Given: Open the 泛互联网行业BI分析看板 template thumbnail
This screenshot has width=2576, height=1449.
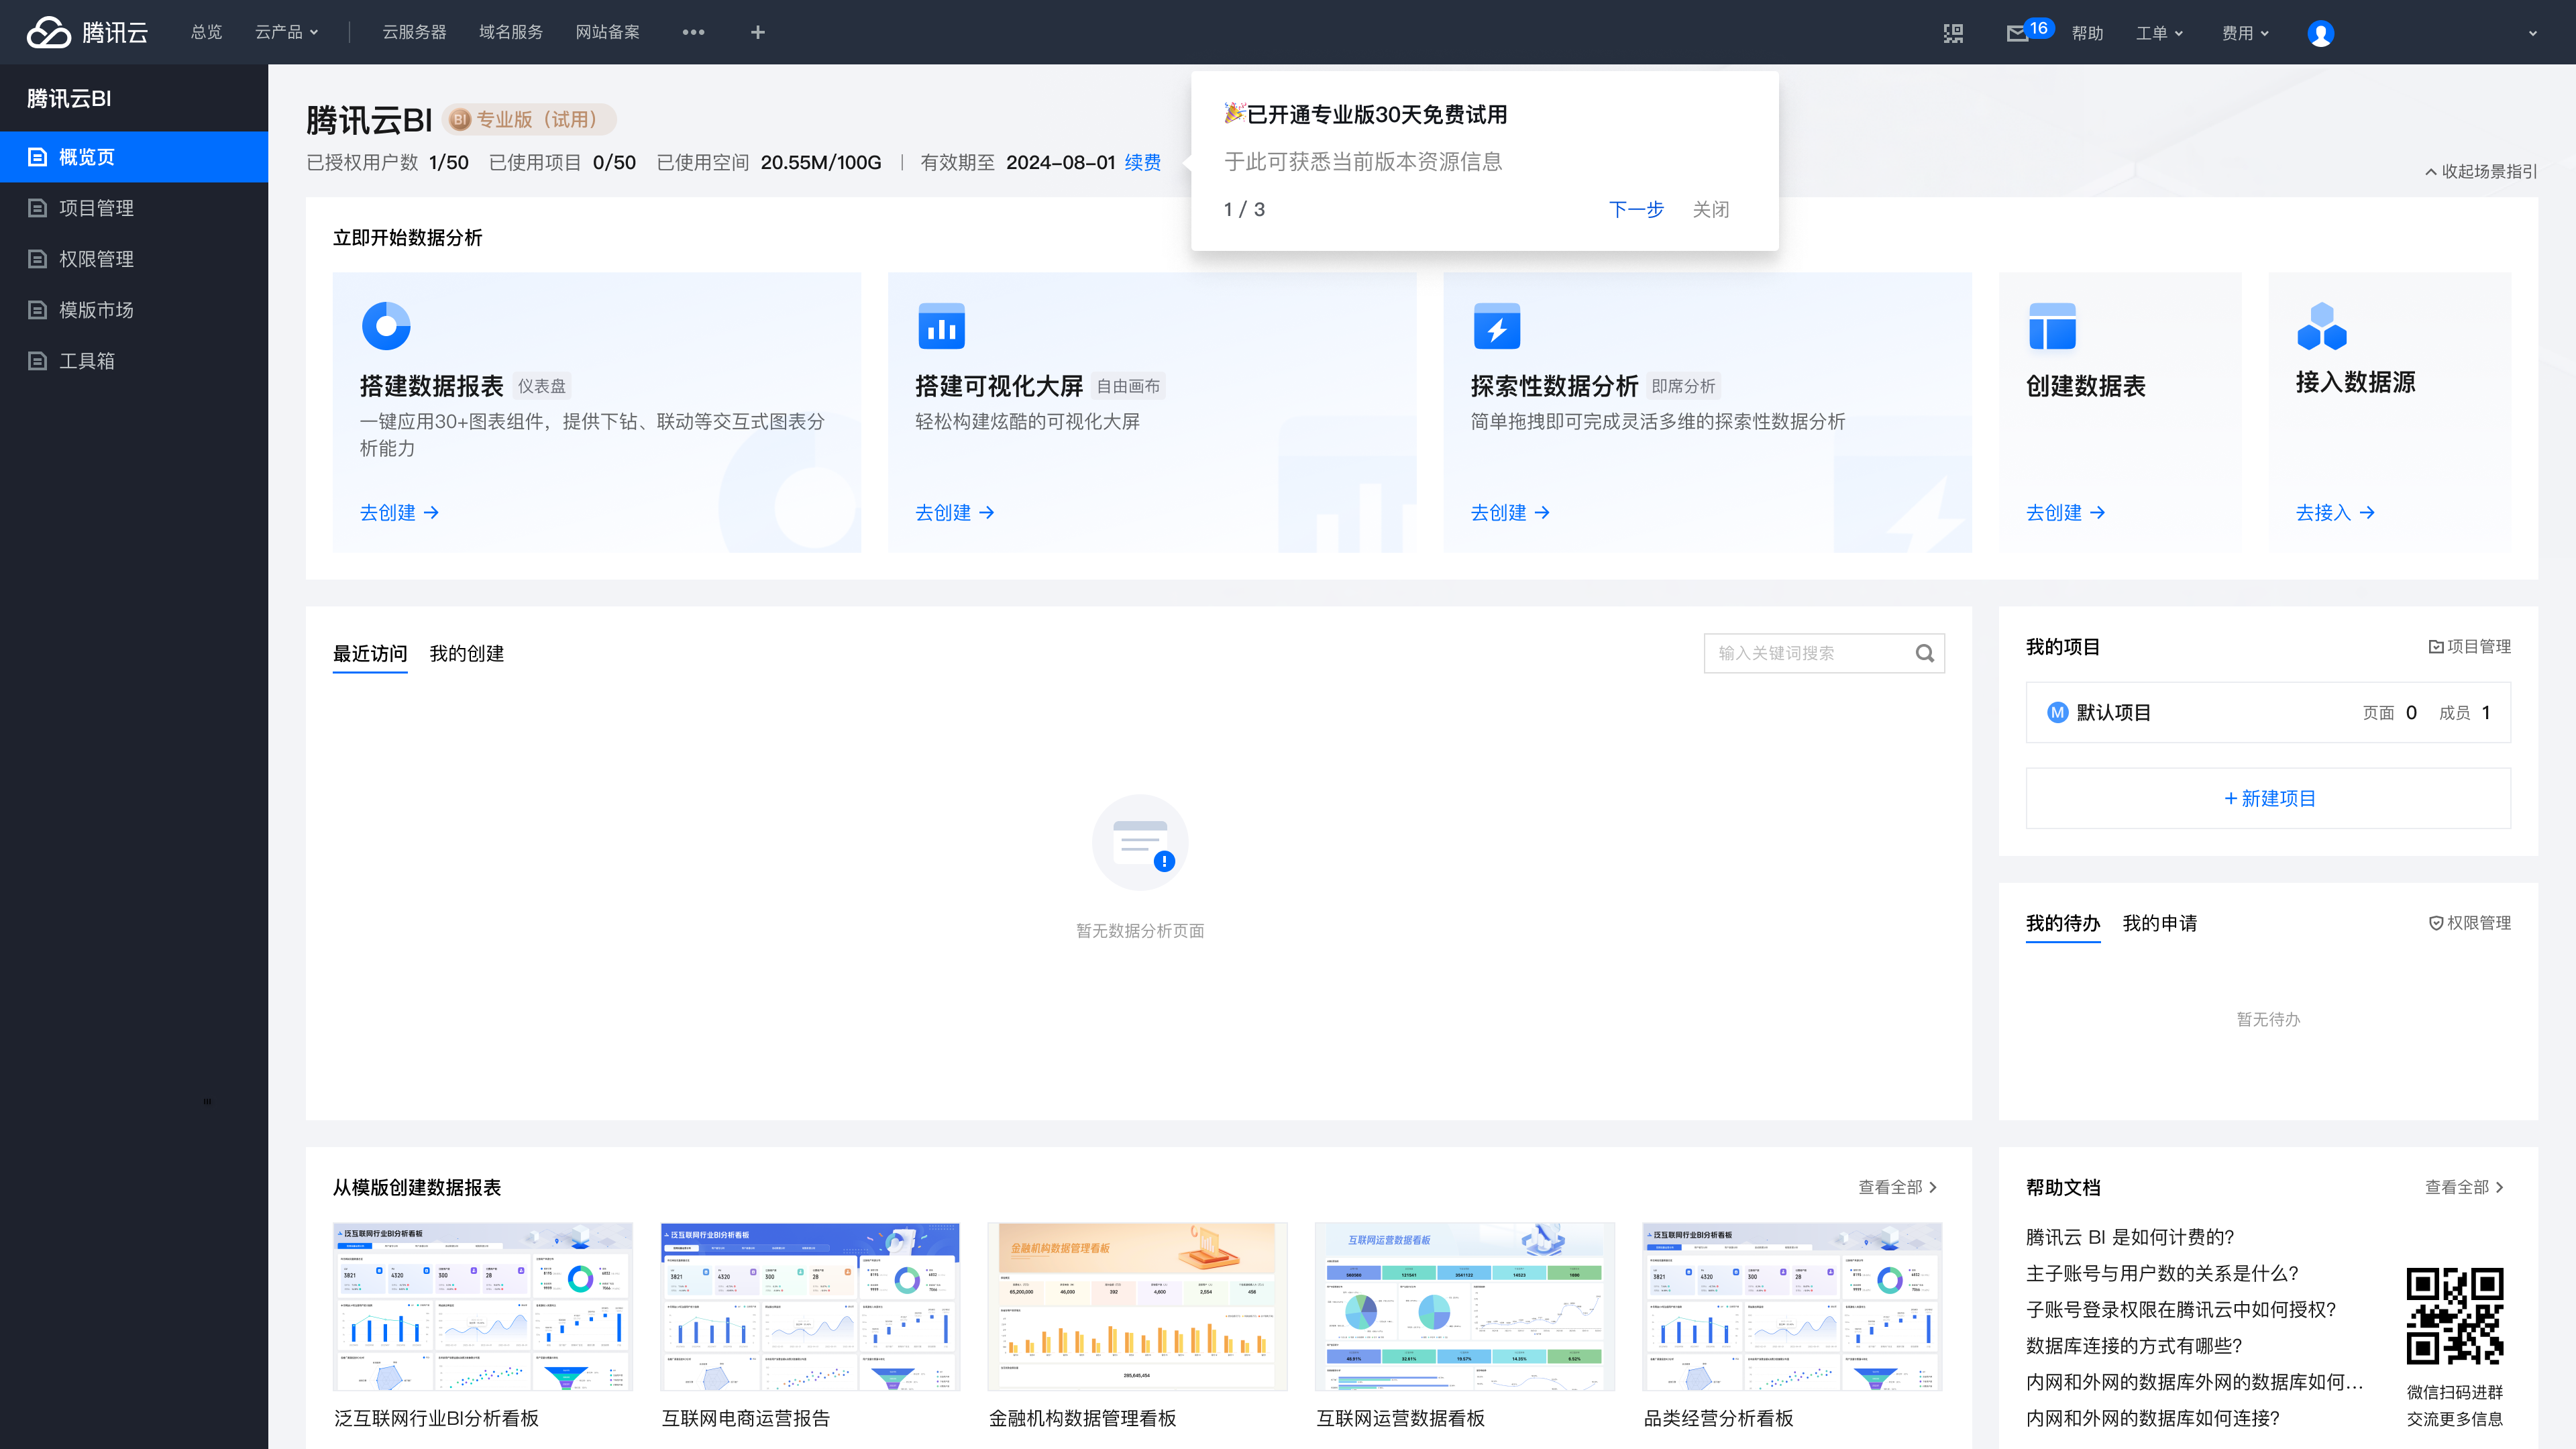Looking at the screenshot, I should pos(483,1306).
